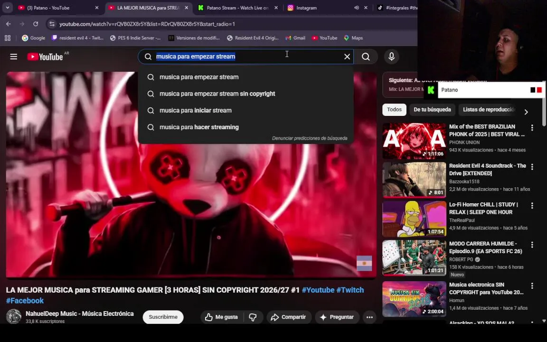Open options menu for MODO CARRERA HUMILDE video
This screenshot has width=547, height=342.
coord(532,245)
